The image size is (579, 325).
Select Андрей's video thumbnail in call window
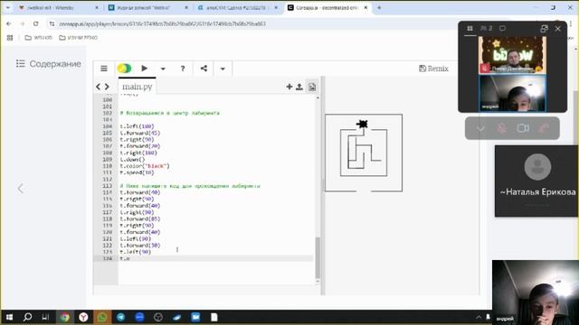(x=512, y=93)
